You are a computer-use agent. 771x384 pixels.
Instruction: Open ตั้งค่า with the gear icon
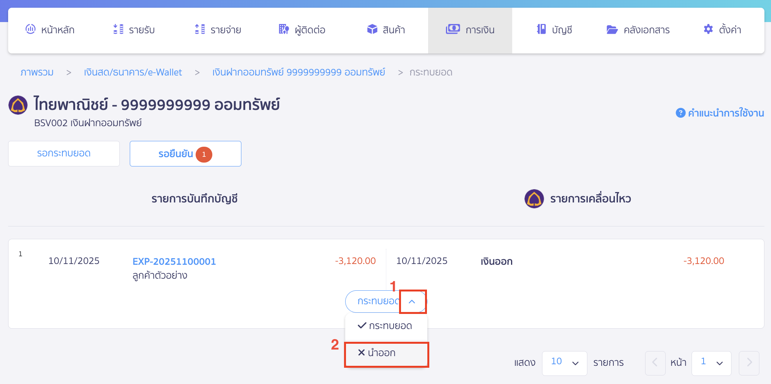click(x=709, y=29)
